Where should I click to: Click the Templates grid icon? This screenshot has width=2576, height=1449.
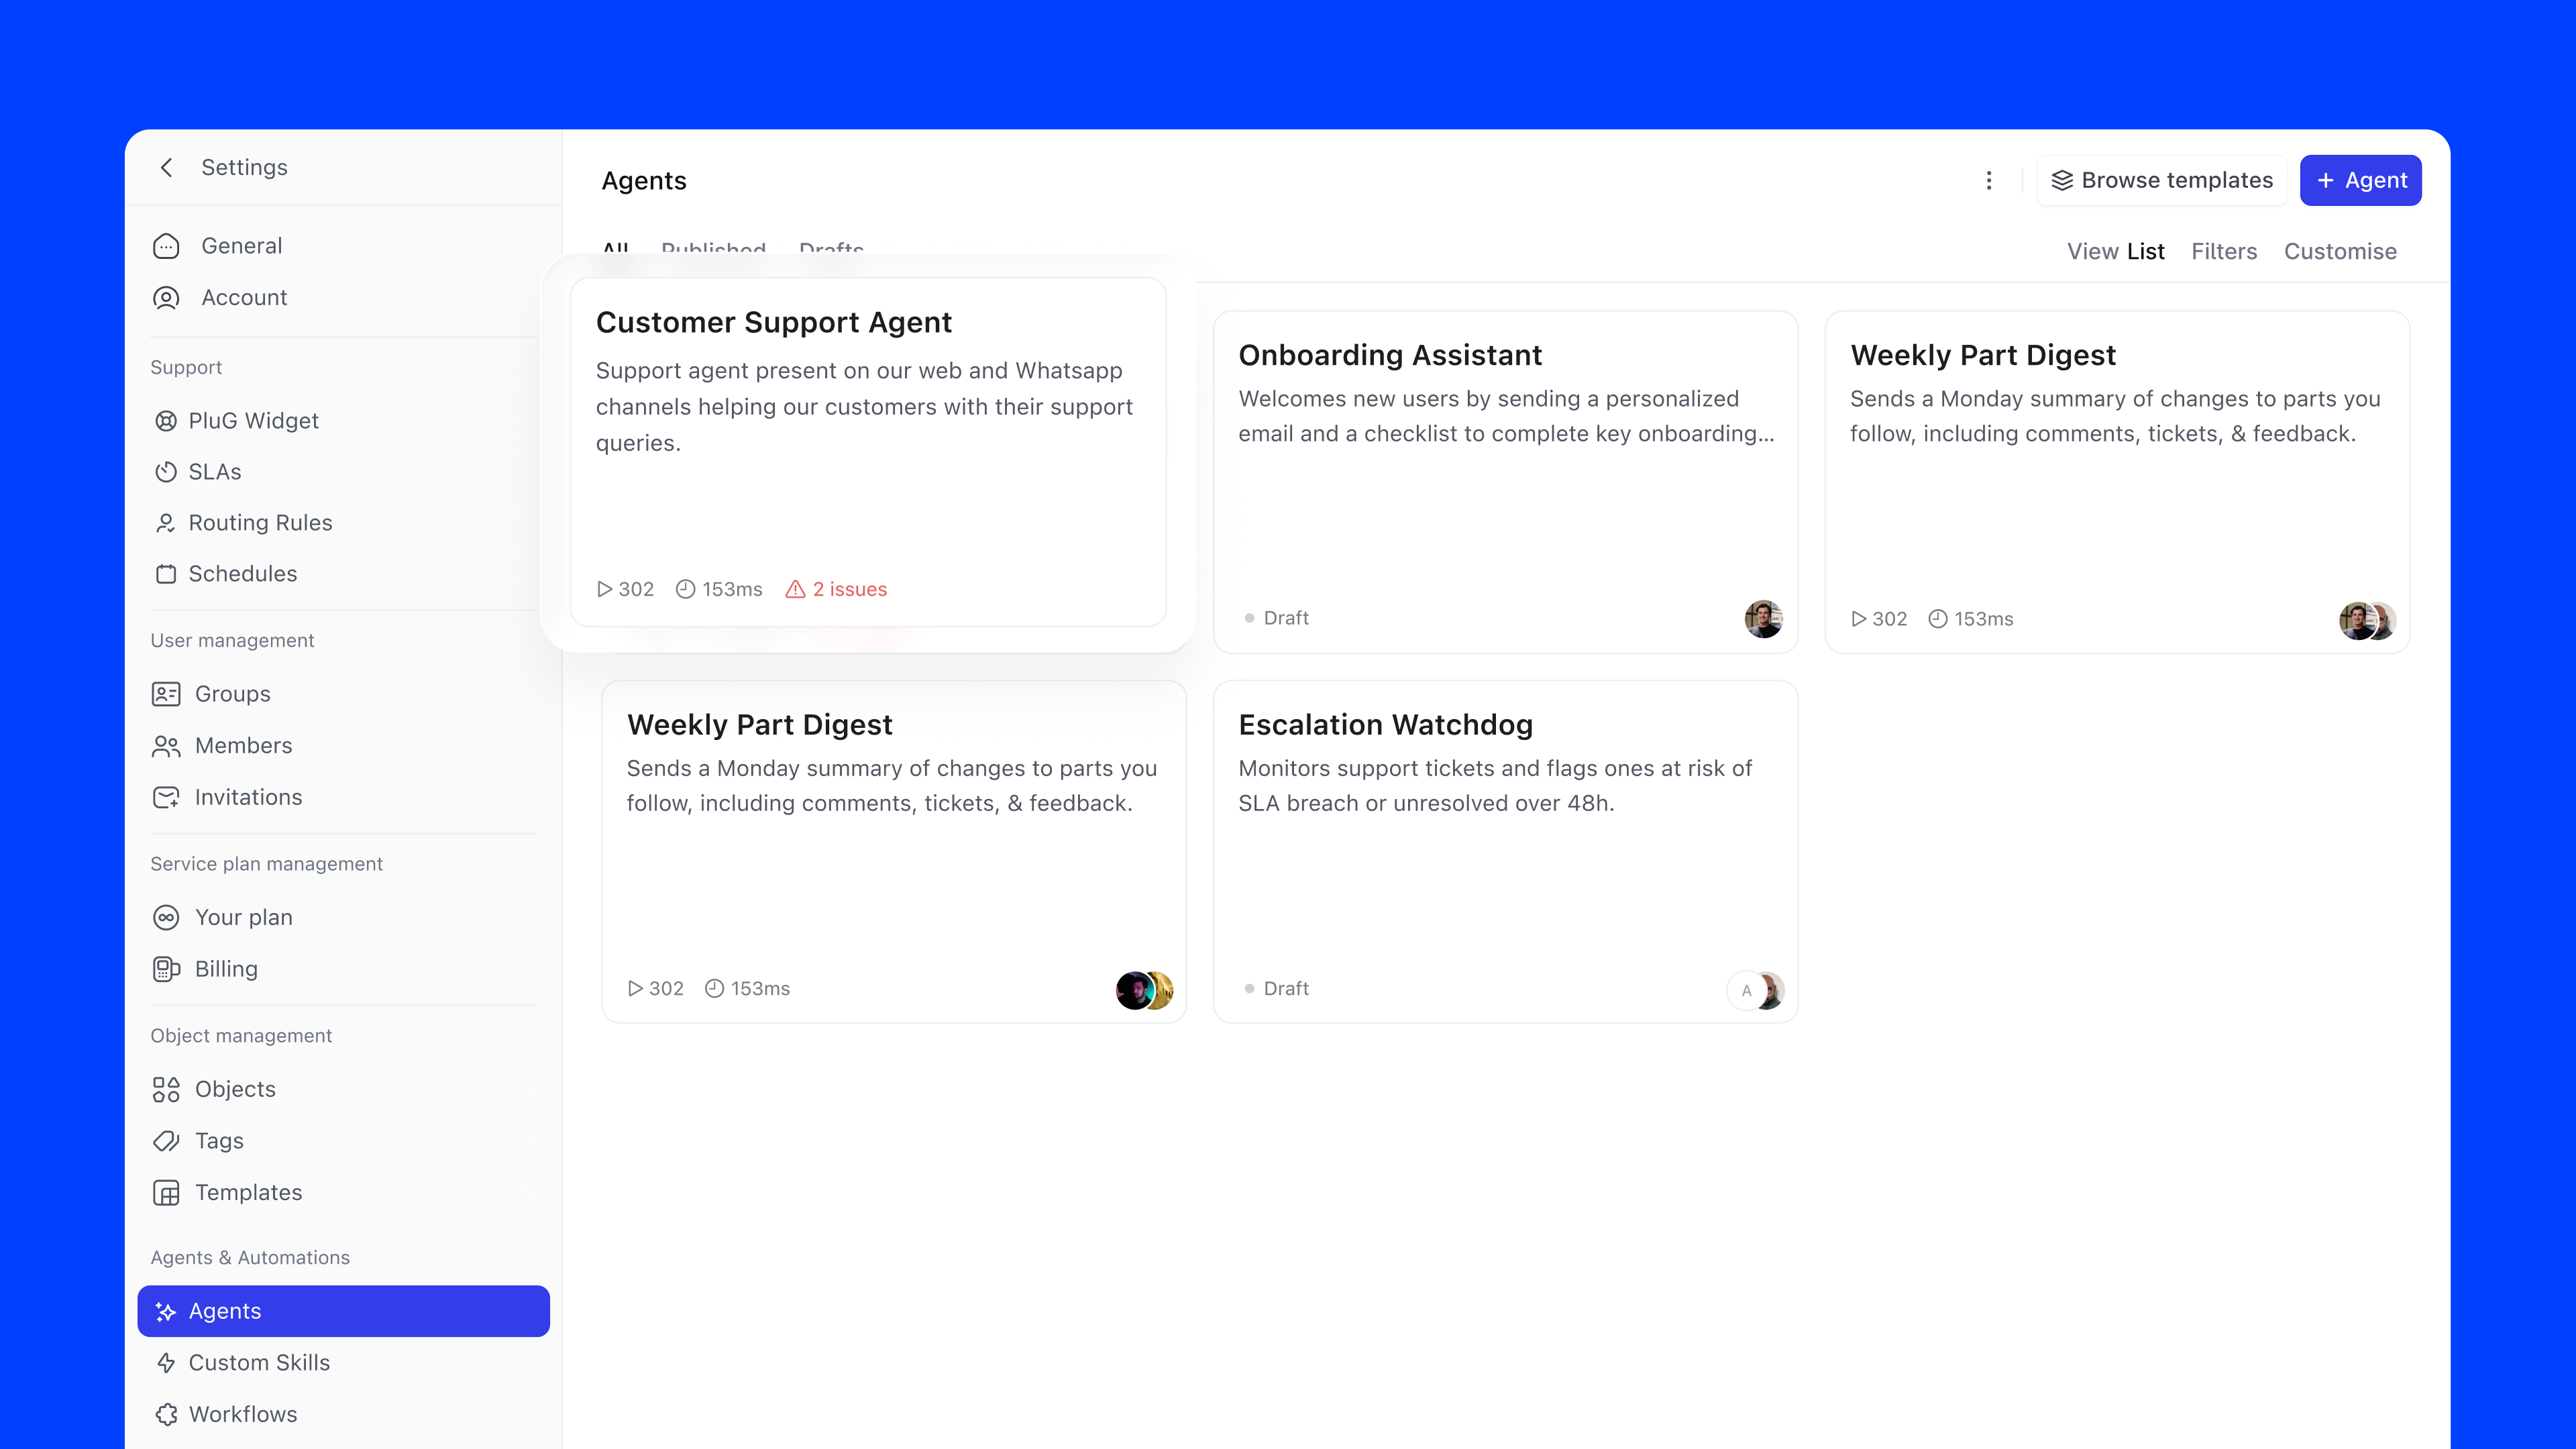pyautogui.click(x=166, y=1193)
